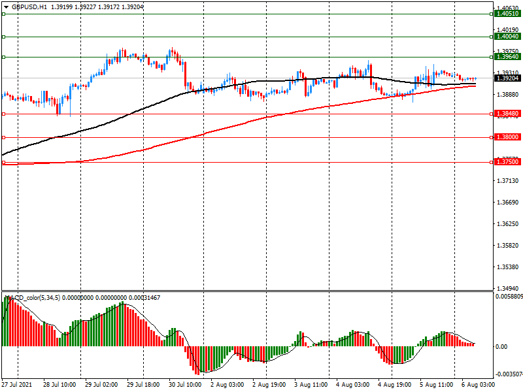The image size is (523, 392).
Task: Click the 4 Aug 19:00 time label
Action: tap(395, 385)
